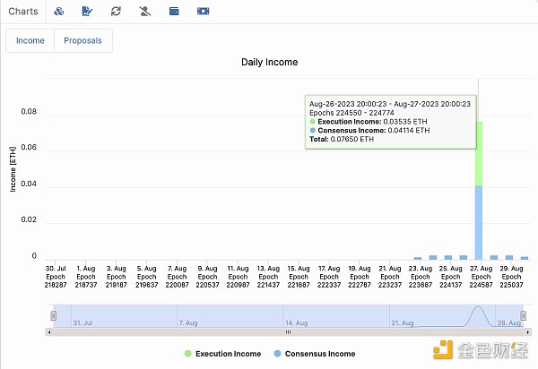Click the left range navigator handle
538x369 pixels.
[x=54, y=315]
